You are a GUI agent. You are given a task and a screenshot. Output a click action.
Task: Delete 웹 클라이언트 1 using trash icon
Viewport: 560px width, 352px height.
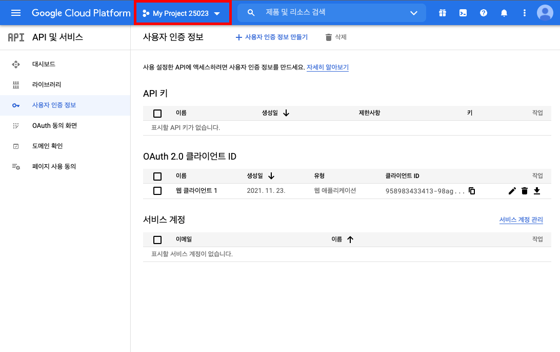(x=524, y=191)
